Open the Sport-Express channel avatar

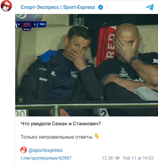6,6
